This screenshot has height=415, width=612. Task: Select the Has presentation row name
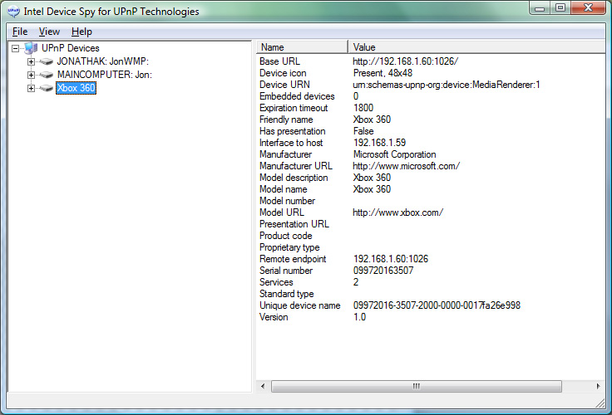coord(293,131)
